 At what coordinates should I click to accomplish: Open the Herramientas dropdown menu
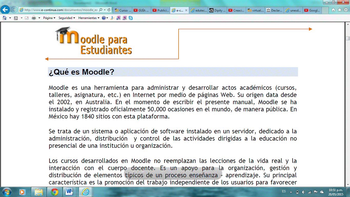(89, 18)
